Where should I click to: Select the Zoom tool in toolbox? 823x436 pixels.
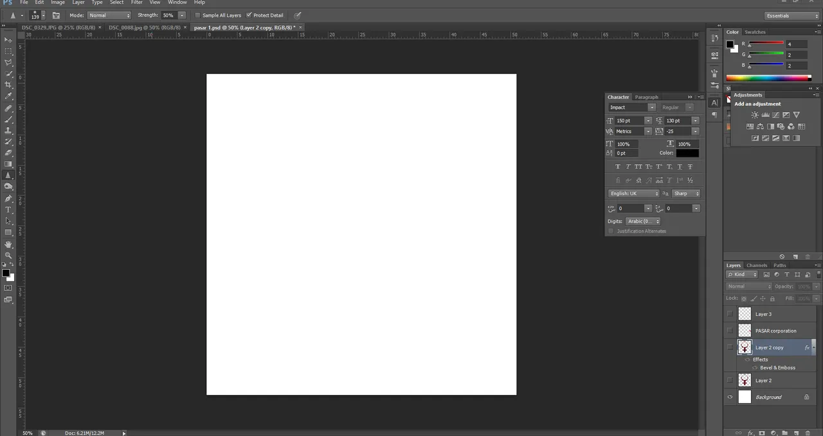[8, 256]
